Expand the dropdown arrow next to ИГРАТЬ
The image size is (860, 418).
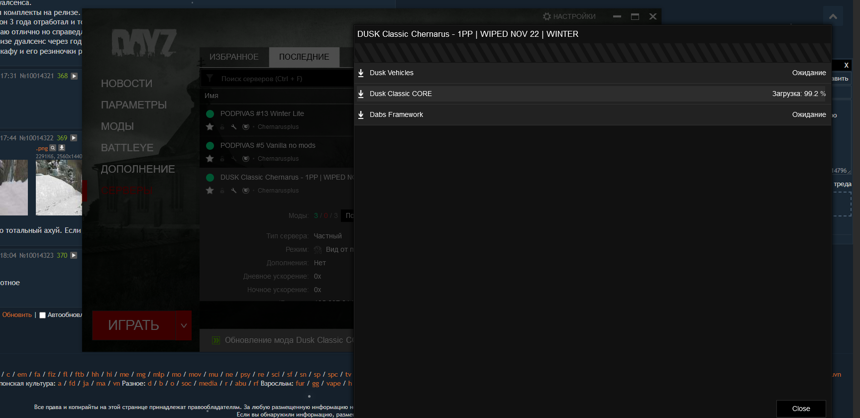(184, 325)
